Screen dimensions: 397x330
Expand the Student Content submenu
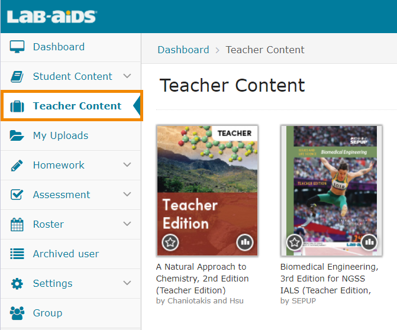pyautogui.click(x=127, y=76)
